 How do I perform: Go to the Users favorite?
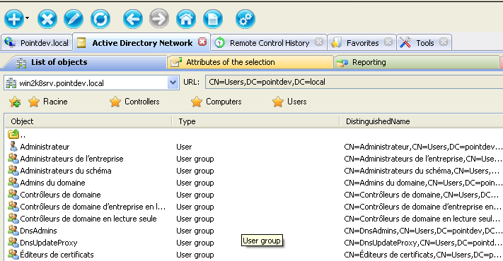click(289, 102)
